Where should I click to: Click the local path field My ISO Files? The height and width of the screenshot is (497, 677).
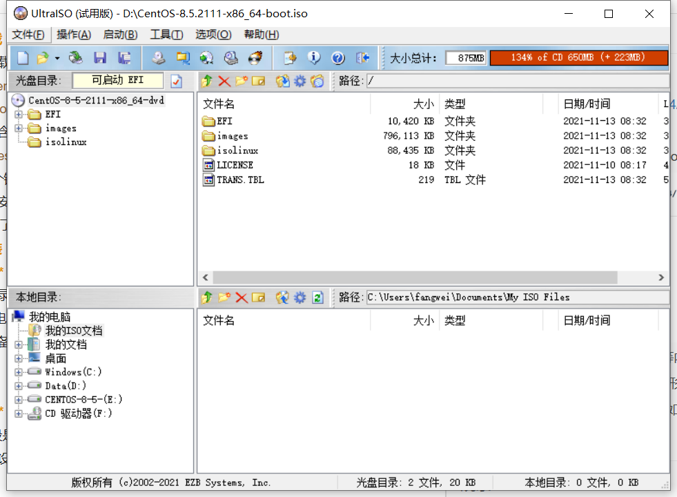[518, 297]
